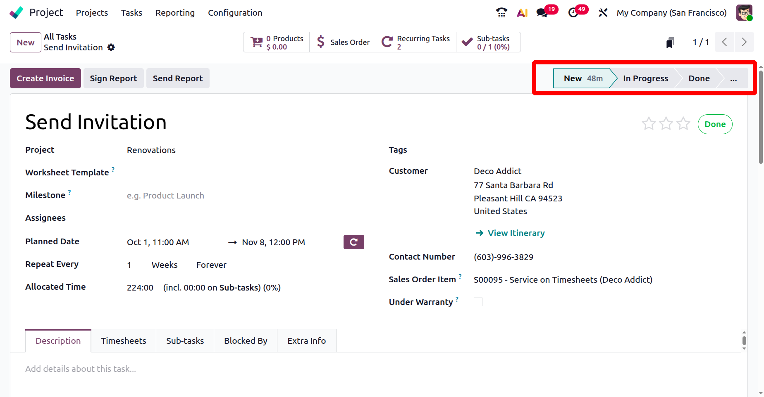
Task: Set priority with the third star
Action: pos(683,124)
